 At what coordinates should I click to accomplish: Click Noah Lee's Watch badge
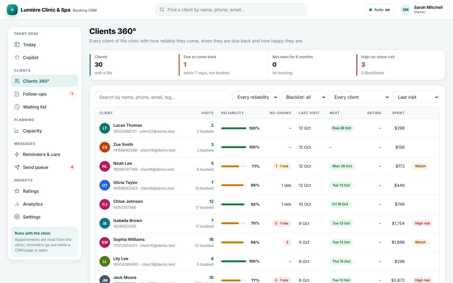click(x=420, y=166)
